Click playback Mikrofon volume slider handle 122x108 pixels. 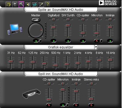(97, 33)
